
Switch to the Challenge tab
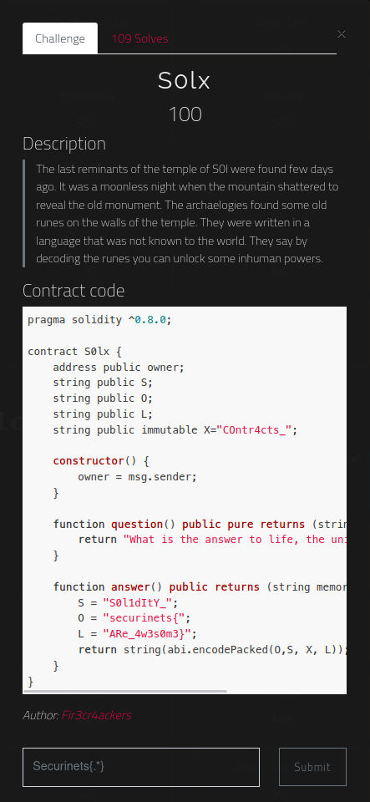pos(60,38)
